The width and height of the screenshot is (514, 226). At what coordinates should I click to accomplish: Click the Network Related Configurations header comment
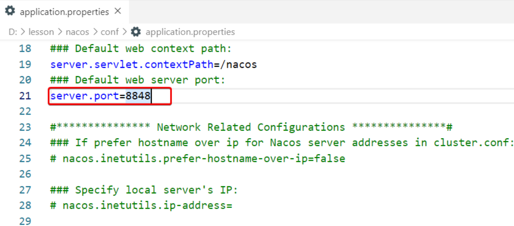pyautogui.click(x=251, y=127)
